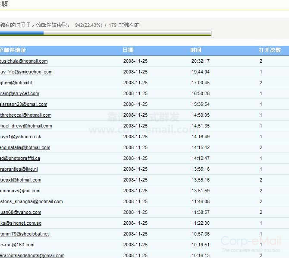
Task: Open the ghee@hotmail.it email link
Action: [x=16, y=83]
